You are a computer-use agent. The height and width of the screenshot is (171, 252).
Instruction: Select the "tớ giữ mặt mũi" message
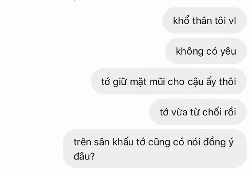click(169, 81)
